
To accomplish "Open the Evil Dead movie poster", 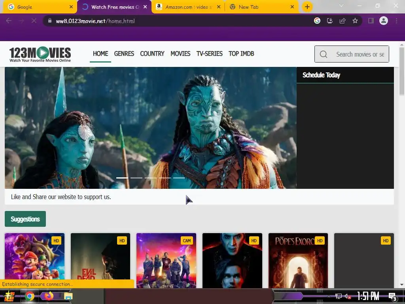I will pos(100,260).
